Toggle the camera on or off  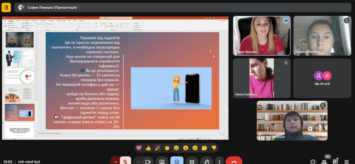[x=147, y=161]
